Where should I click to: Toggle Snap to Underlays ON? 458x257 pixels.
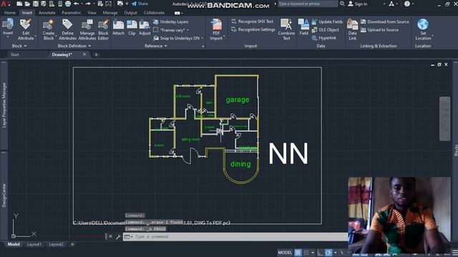click(178, 38)
